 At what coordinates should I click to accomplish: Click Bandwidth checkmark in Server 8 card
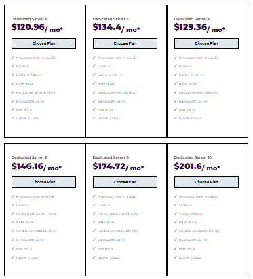point(13,240)
